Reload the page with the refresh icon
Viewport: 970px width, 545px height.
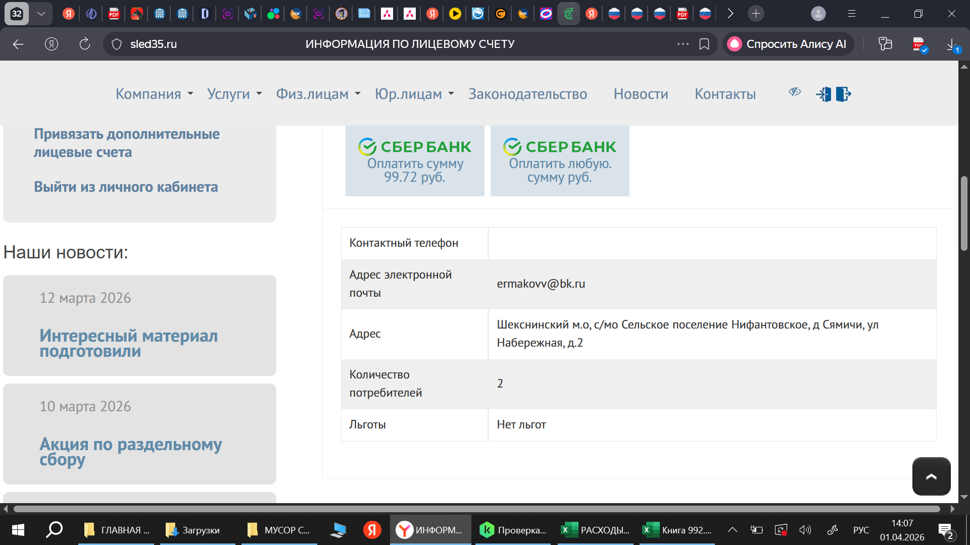(x=85, y=44)
